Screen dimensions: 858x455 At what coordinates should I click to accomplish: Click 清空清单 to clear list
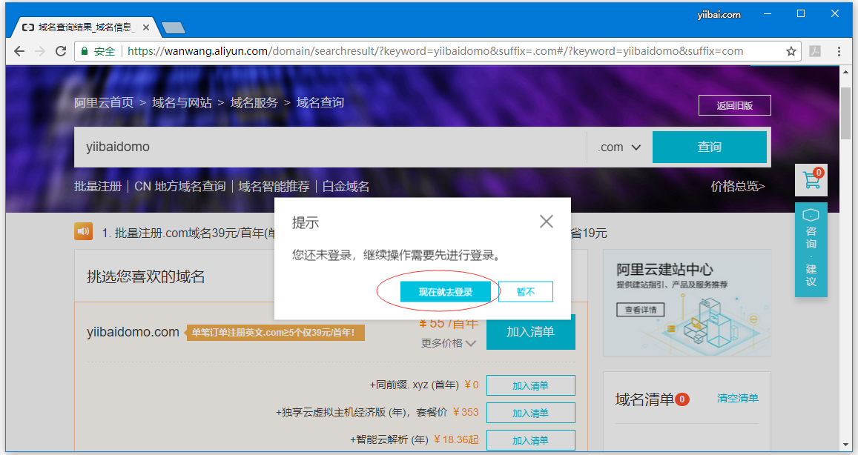[x=737, y=398]
